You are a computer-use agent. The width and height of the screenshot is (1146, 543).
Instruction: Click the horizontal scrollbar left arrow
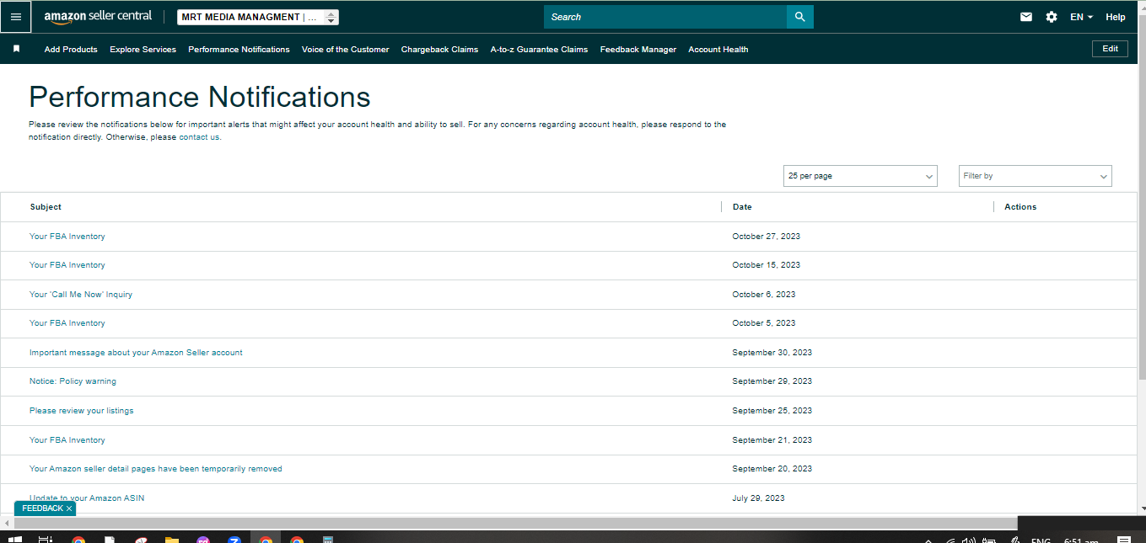click(x=7, y=523)
